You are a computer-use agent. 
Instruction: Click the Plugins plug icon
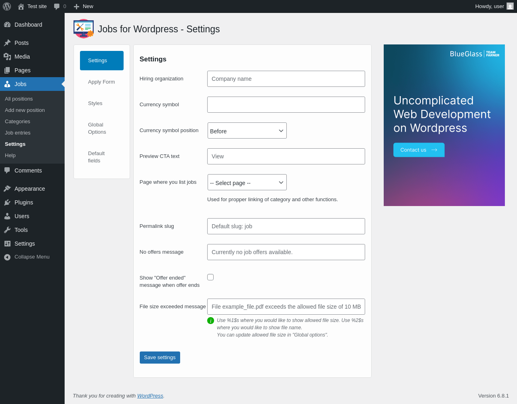click(x=7, y=202)
